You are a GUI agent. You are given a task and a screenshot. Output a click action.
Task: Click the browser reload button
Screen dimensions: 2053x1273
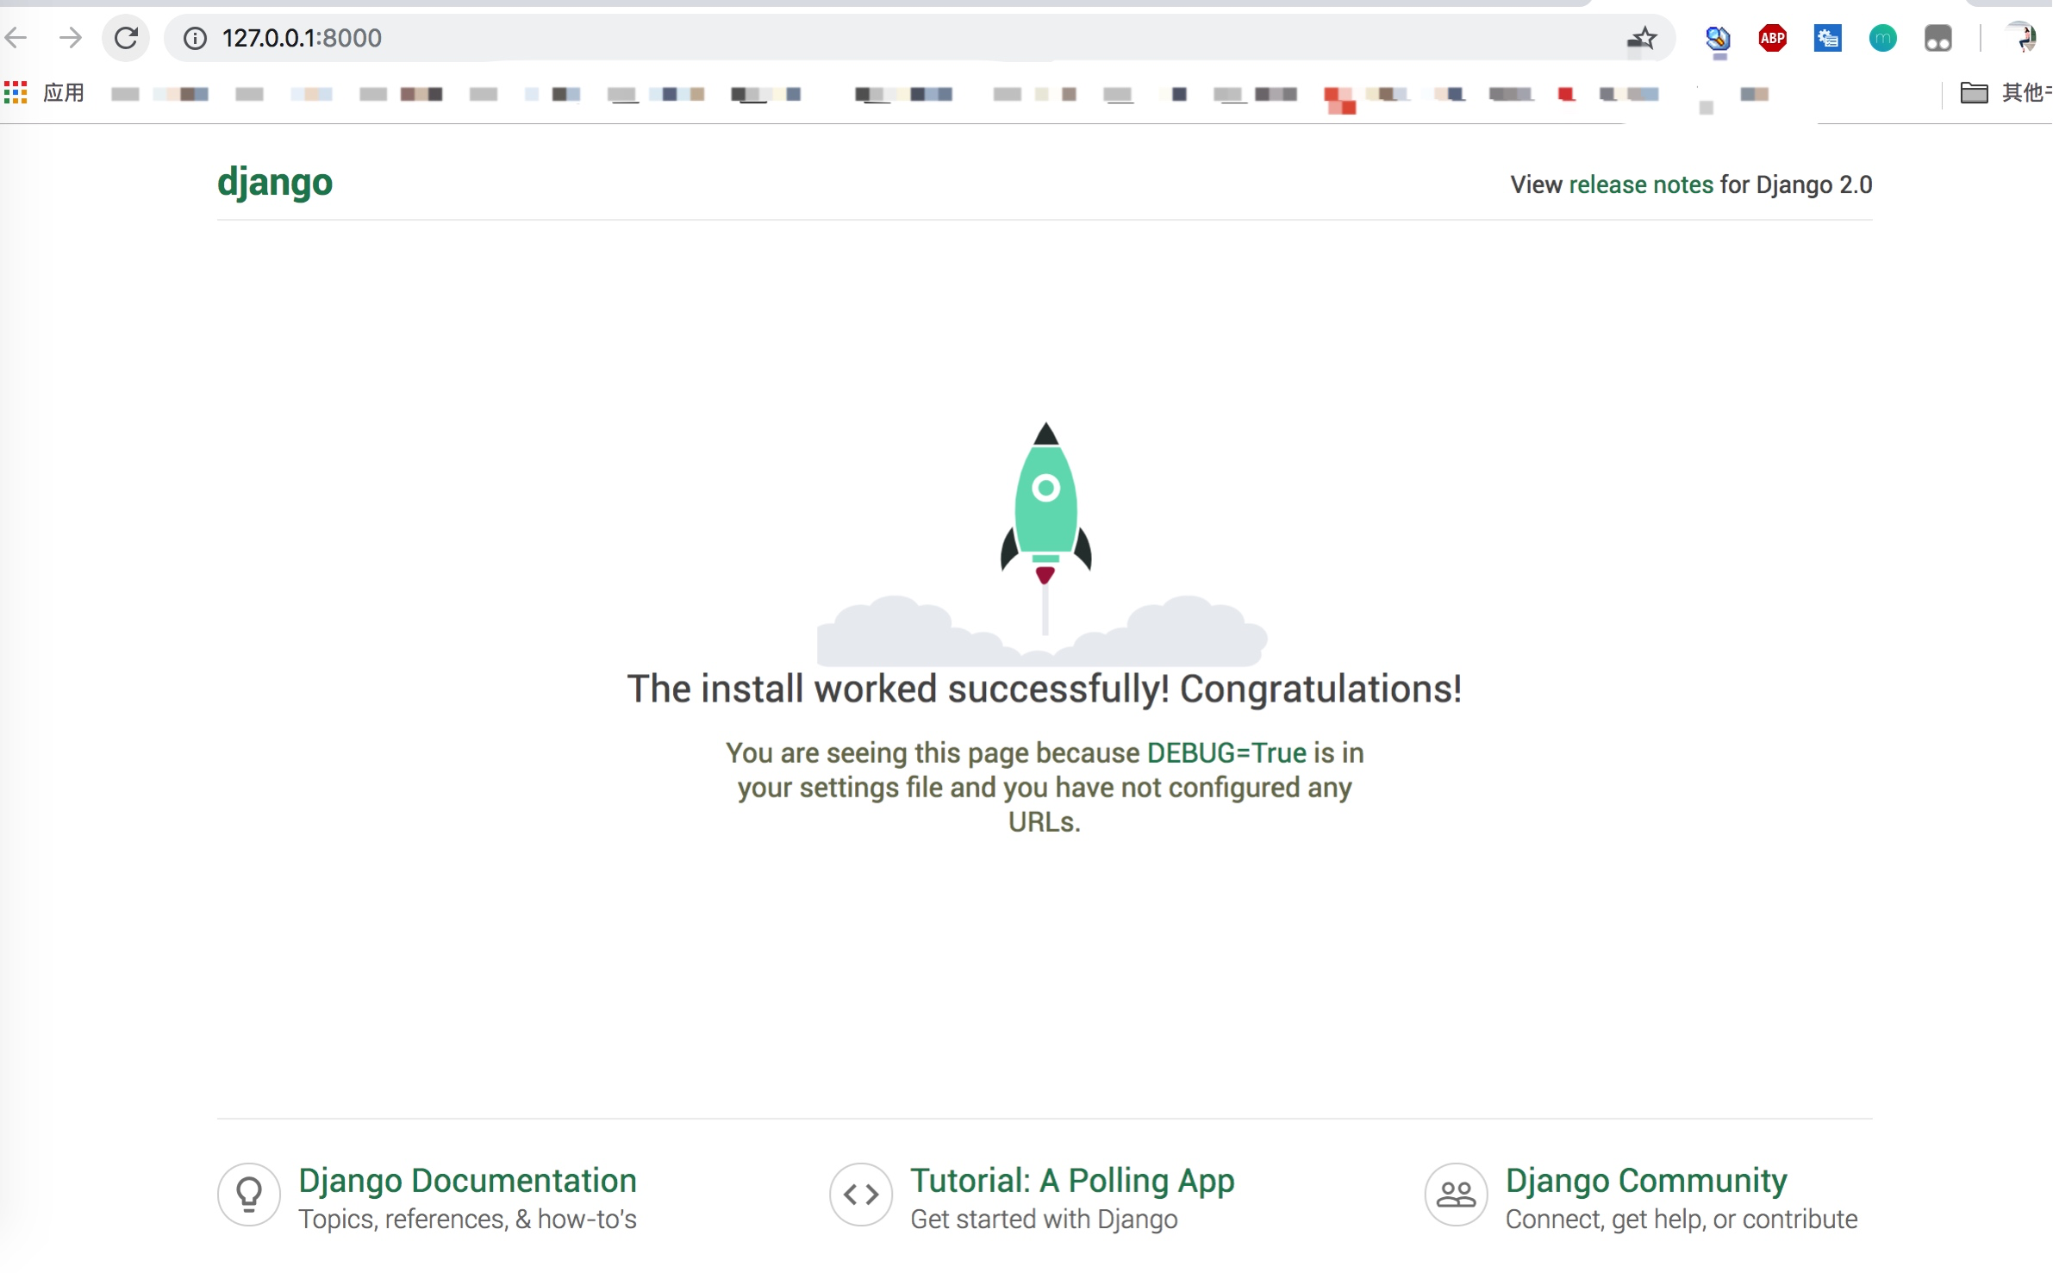coord(126,38)
